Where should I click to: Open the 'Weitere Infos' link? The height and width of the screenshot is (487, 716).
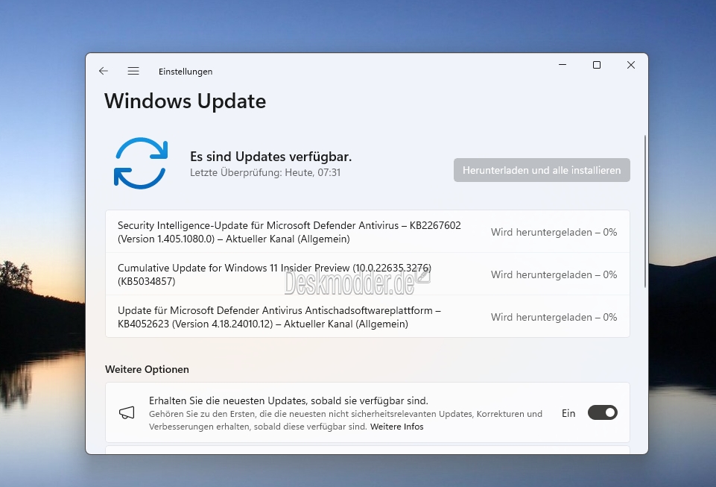click(x=396, y=427)
